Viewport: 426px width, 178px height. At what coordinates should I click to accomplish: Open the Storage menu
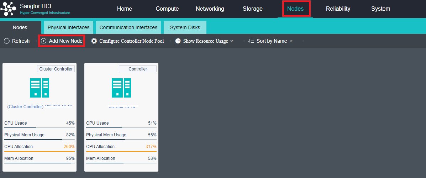[x=253, y=9]
